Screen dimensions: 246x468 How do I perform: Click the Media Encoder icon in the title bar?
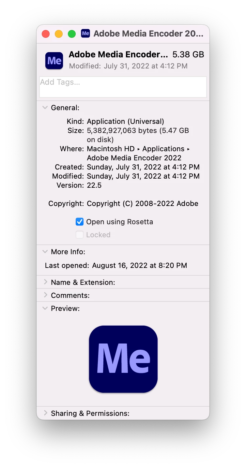tap(85, 34)
